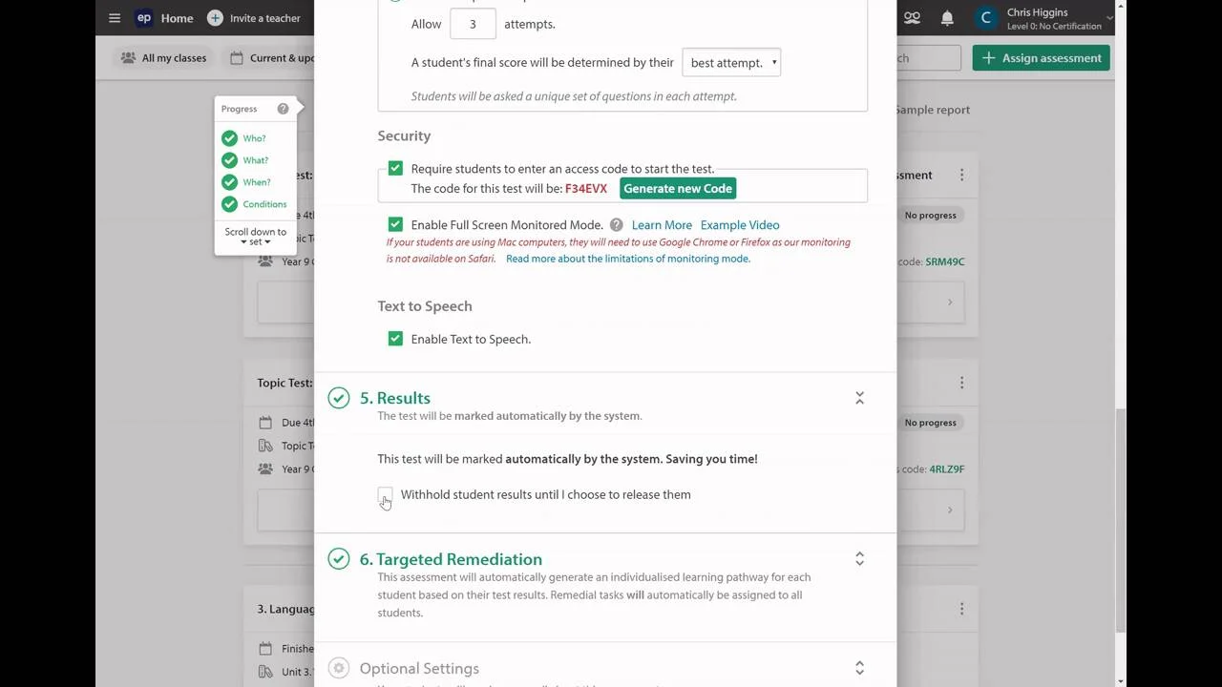Expand the Targeted Remediation section
This screenshot has width=1222, height=687.
pyautogui.click(x=859, y=559)
